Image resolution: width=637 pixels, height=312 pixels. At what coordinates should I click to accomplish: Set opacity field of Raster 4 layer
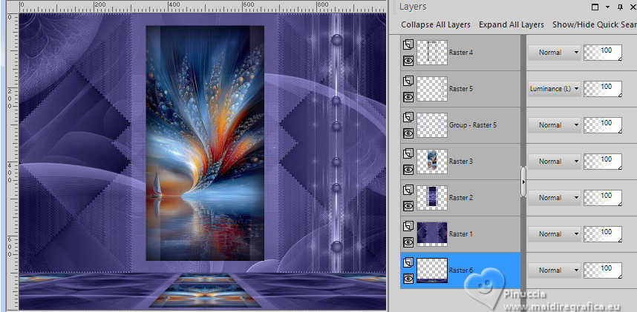603,53
